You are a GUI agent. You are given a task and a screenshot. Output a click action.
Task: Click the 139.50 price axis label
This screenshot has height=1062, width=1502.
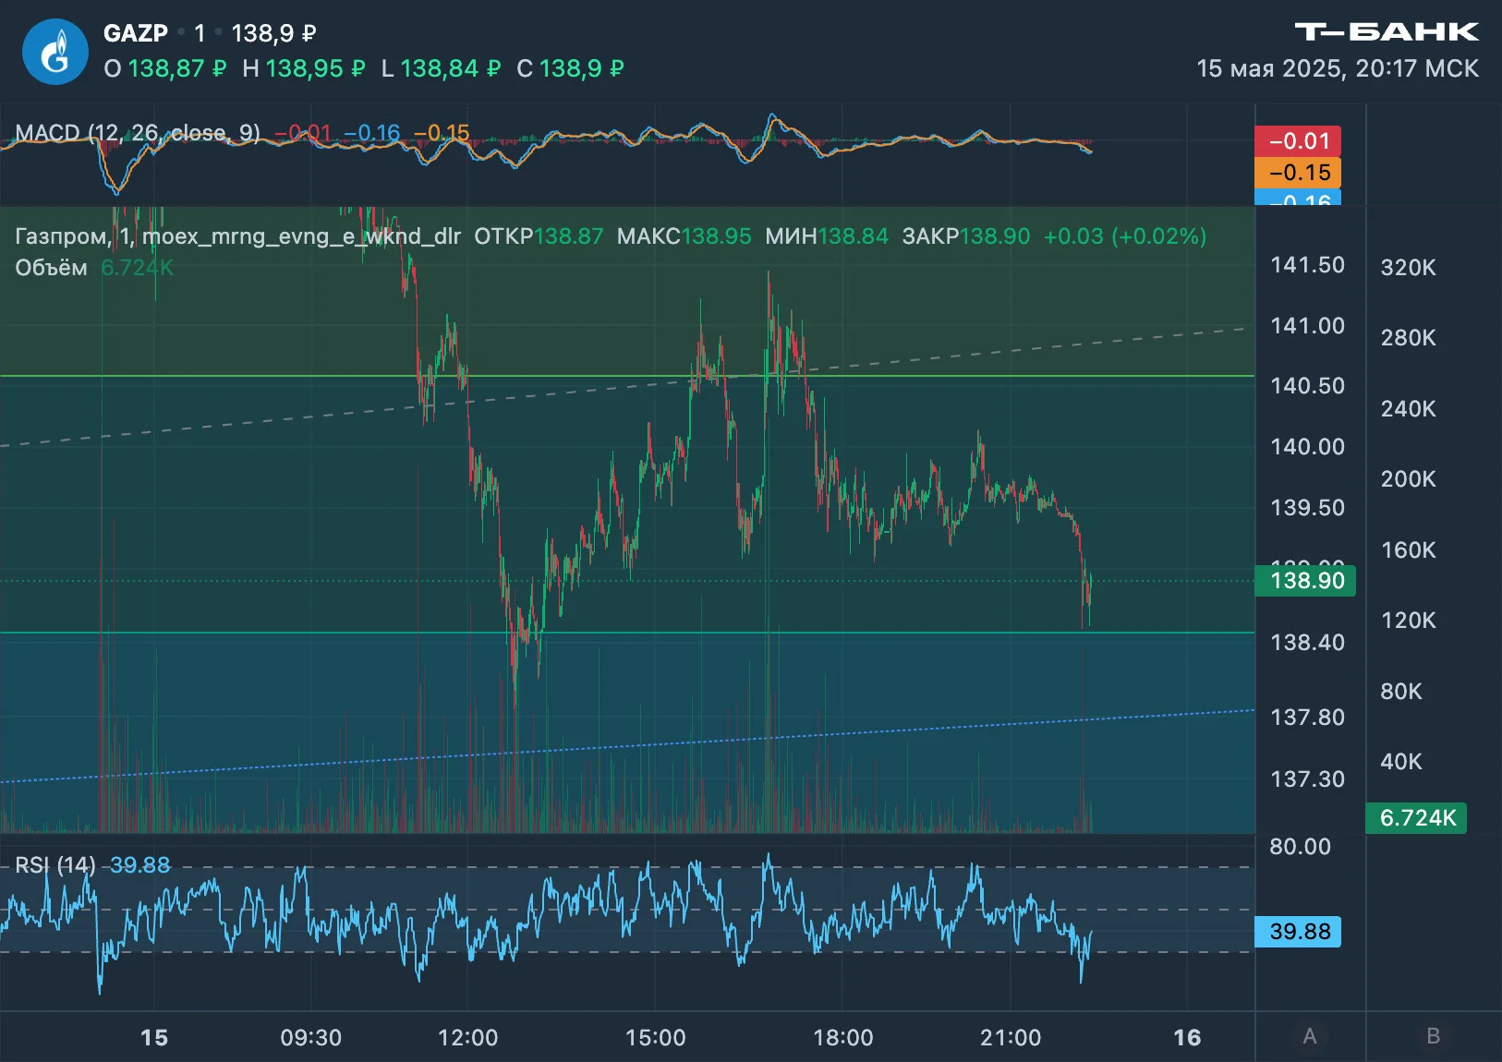coord(1307,508)
